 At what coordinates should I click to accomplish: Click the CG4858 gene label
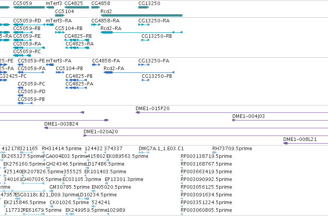(x=101, y=3)
